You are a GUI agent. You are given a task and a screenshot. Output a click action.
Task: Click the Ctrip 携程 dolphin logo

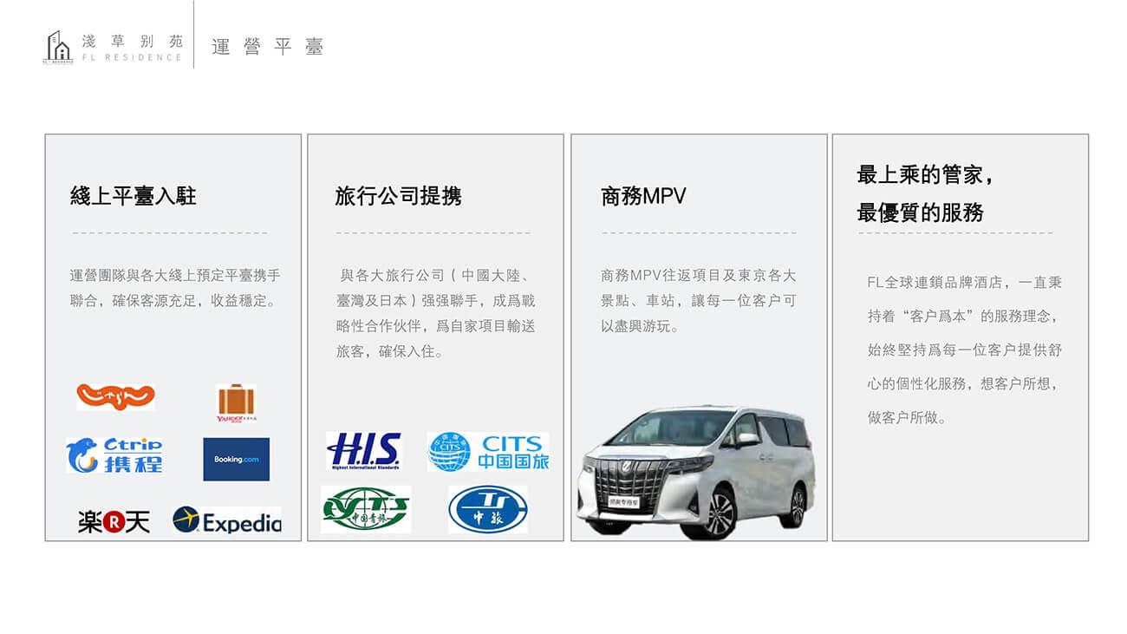pos(114,455)
